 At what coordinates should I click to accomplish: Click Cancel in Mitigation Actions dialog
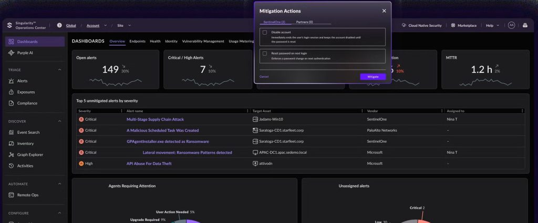(x=264, y=77)
